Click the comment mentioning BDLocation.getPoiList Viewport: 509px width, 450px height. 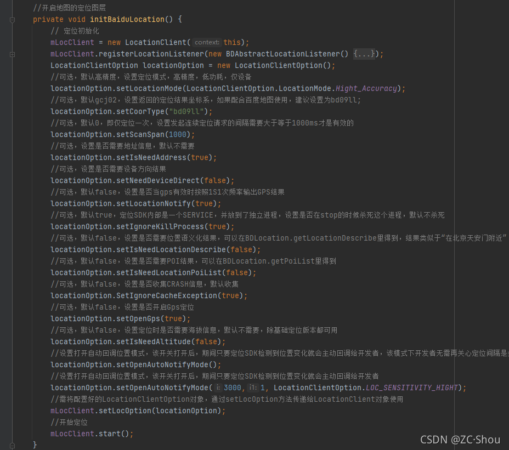[x=193, y=261]
